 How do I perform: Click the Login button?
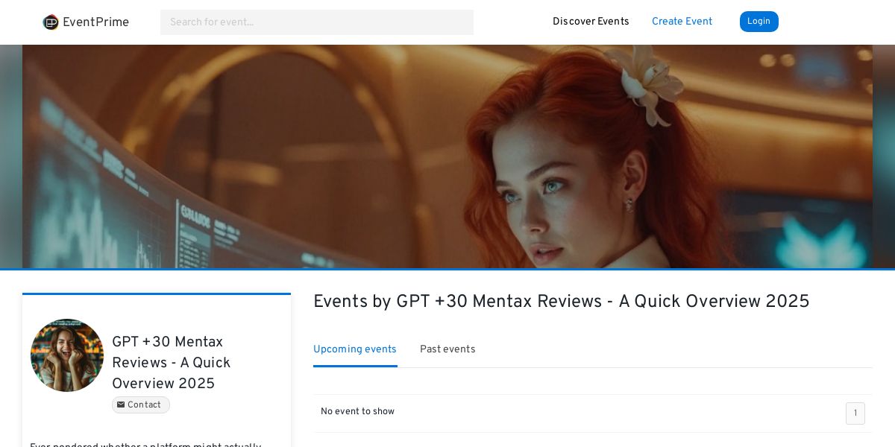[759, 22]
